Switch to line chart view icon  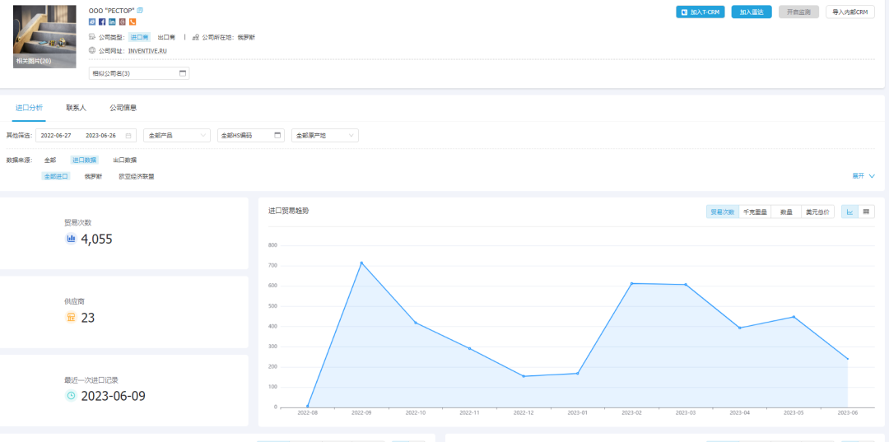coord(849,212)
